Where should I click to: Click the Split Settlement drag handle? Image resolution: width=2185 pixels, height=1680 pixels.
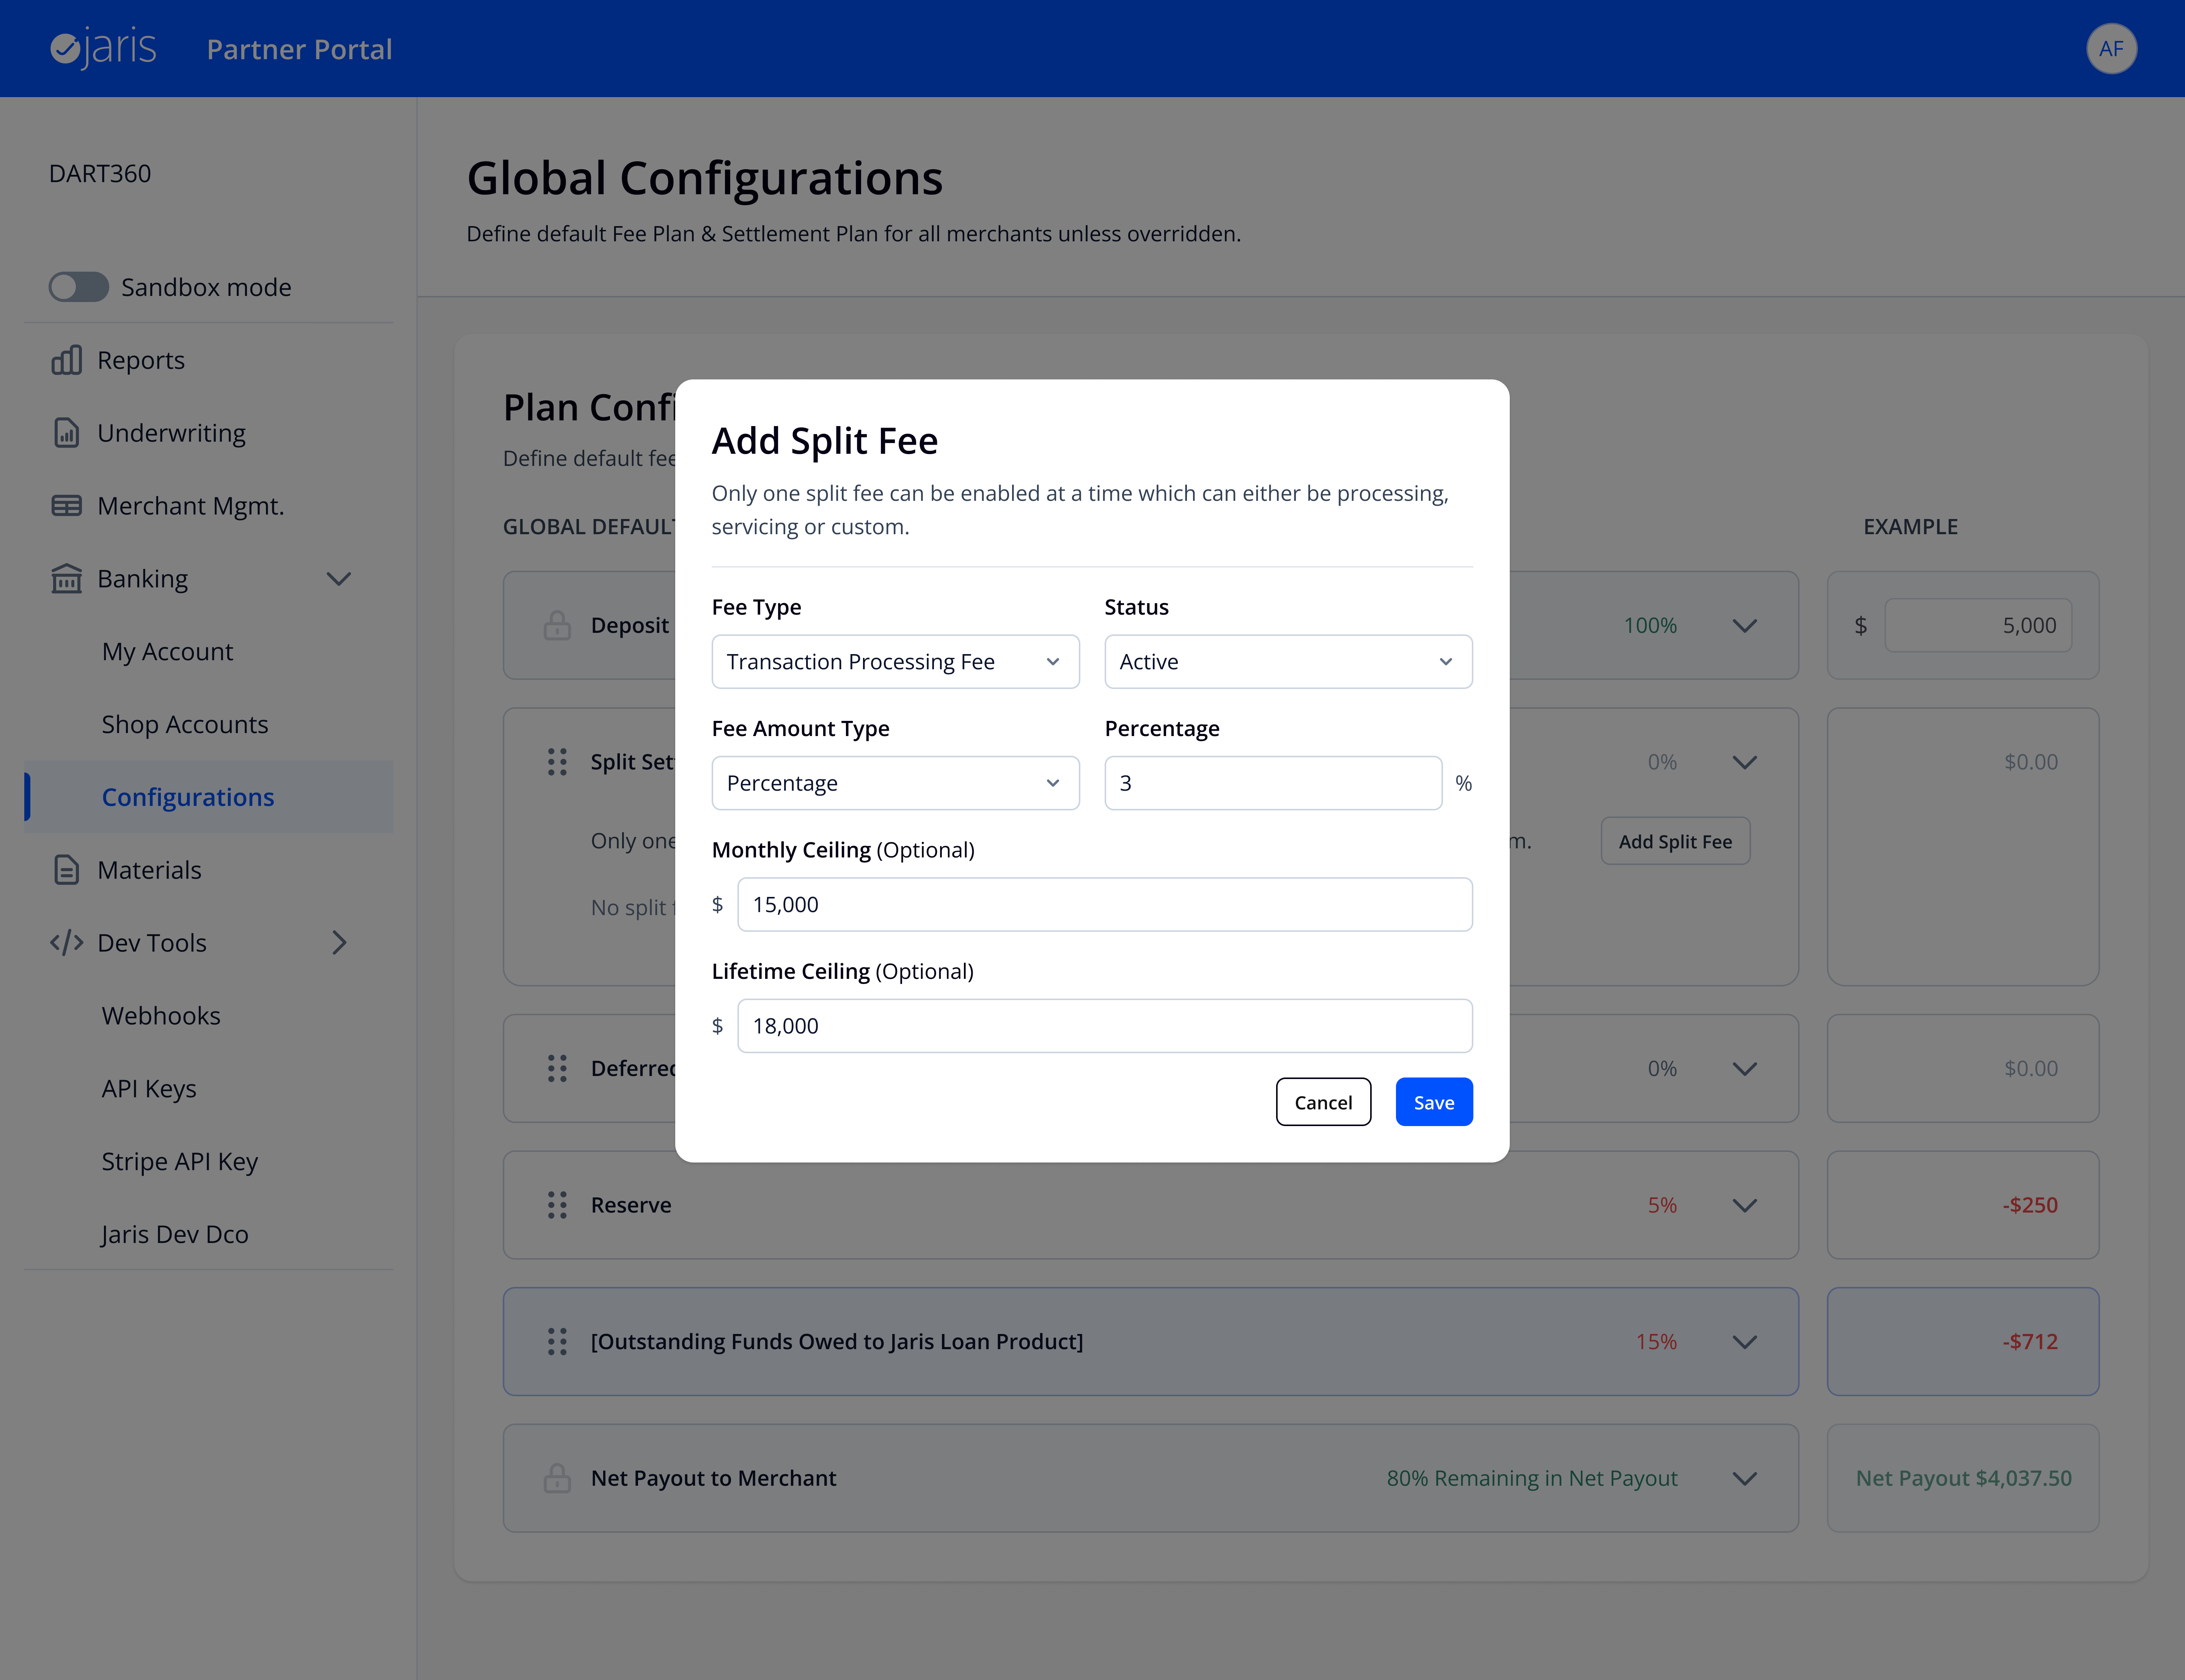pos(557,762)
